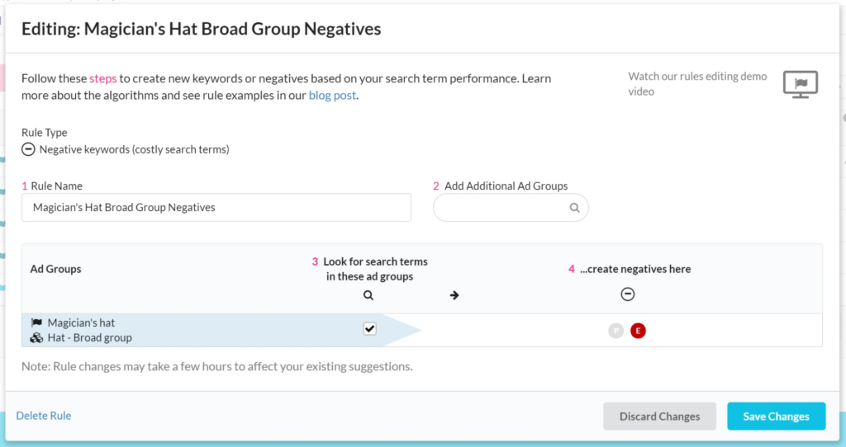The height and width of the screenshot is (447, 846).
Task: Click the Watch our rules editing demo video text
Action: point(697,84)
